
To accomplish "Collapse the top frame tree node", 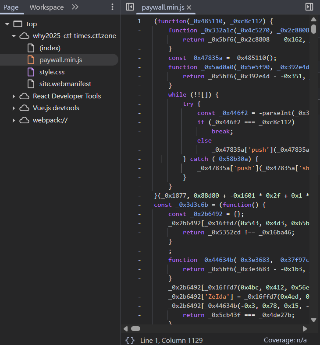I will pos(7,24).
